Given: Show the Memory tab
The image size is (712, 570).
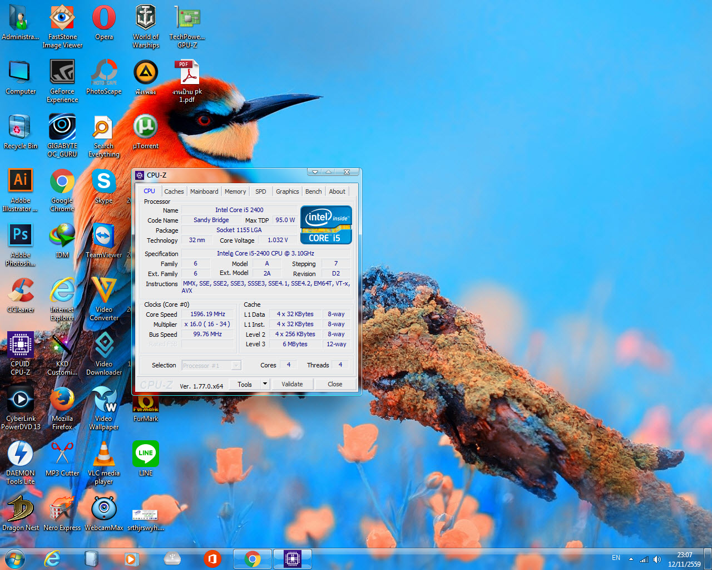Looking at the screenshot, I should pos(235,191).
